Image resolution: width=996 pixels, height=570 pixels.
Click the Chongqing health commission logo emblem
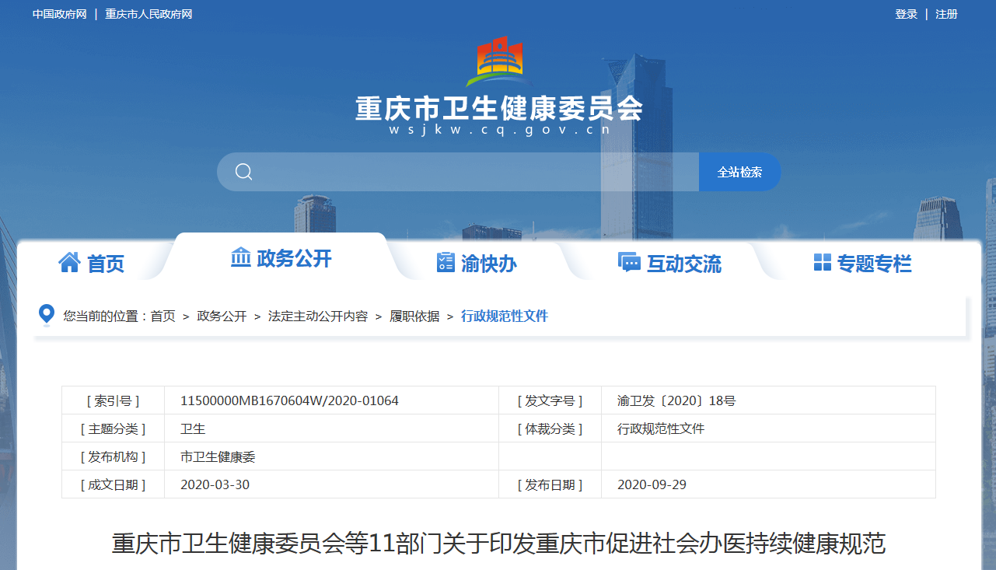click(498, 61)
